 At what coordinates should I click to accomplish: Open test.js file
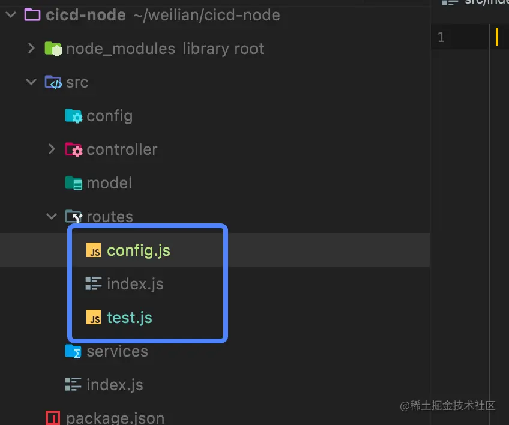click(130, 318)
